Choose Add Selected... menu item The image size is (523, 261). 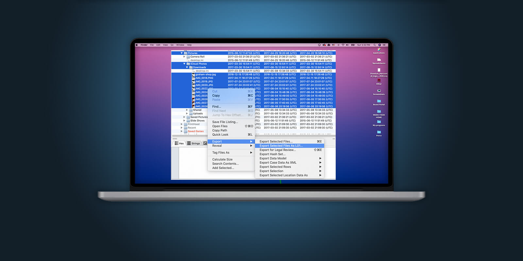click(231, 168)
